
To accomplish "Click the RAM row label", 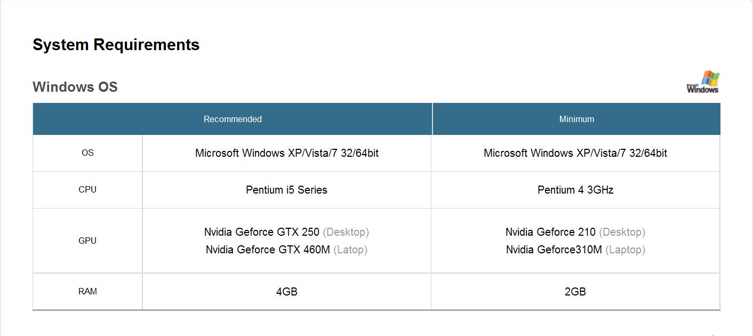I will pyautogui.click(x=87, y=292).
